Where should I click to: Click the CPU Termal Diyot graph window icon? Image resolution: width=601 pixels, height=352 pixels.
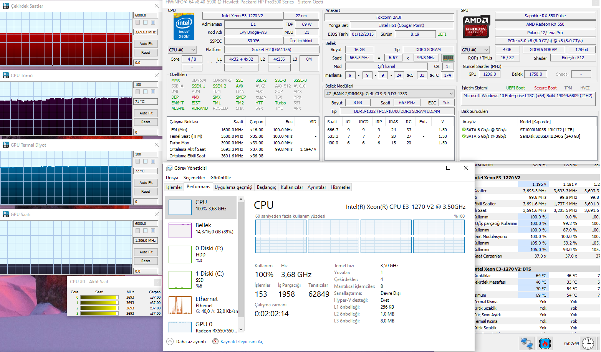pos(6,145)
